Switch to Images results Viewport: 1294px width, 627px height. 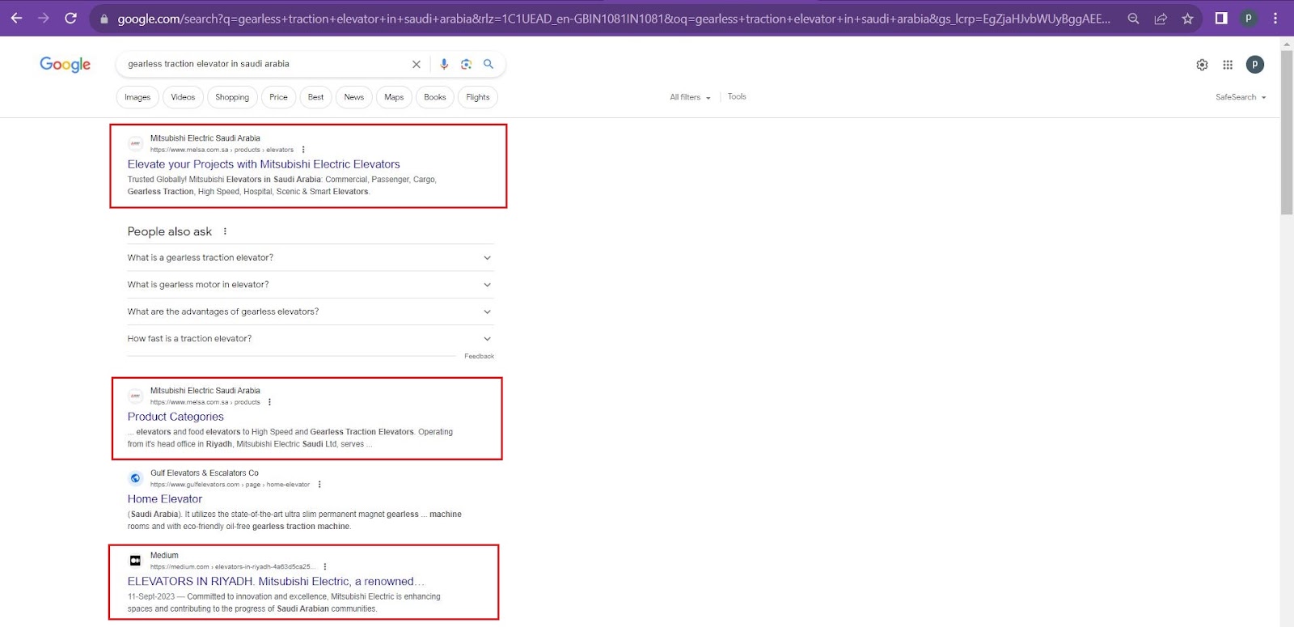[137, 97]
